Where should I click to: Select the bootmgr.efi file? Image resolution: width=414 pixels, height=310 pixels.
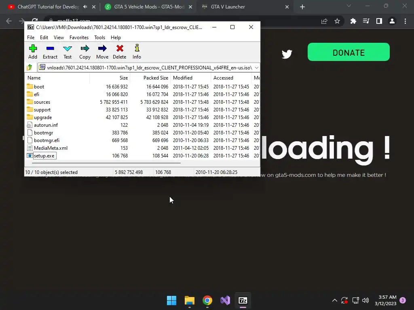[46, 140]
